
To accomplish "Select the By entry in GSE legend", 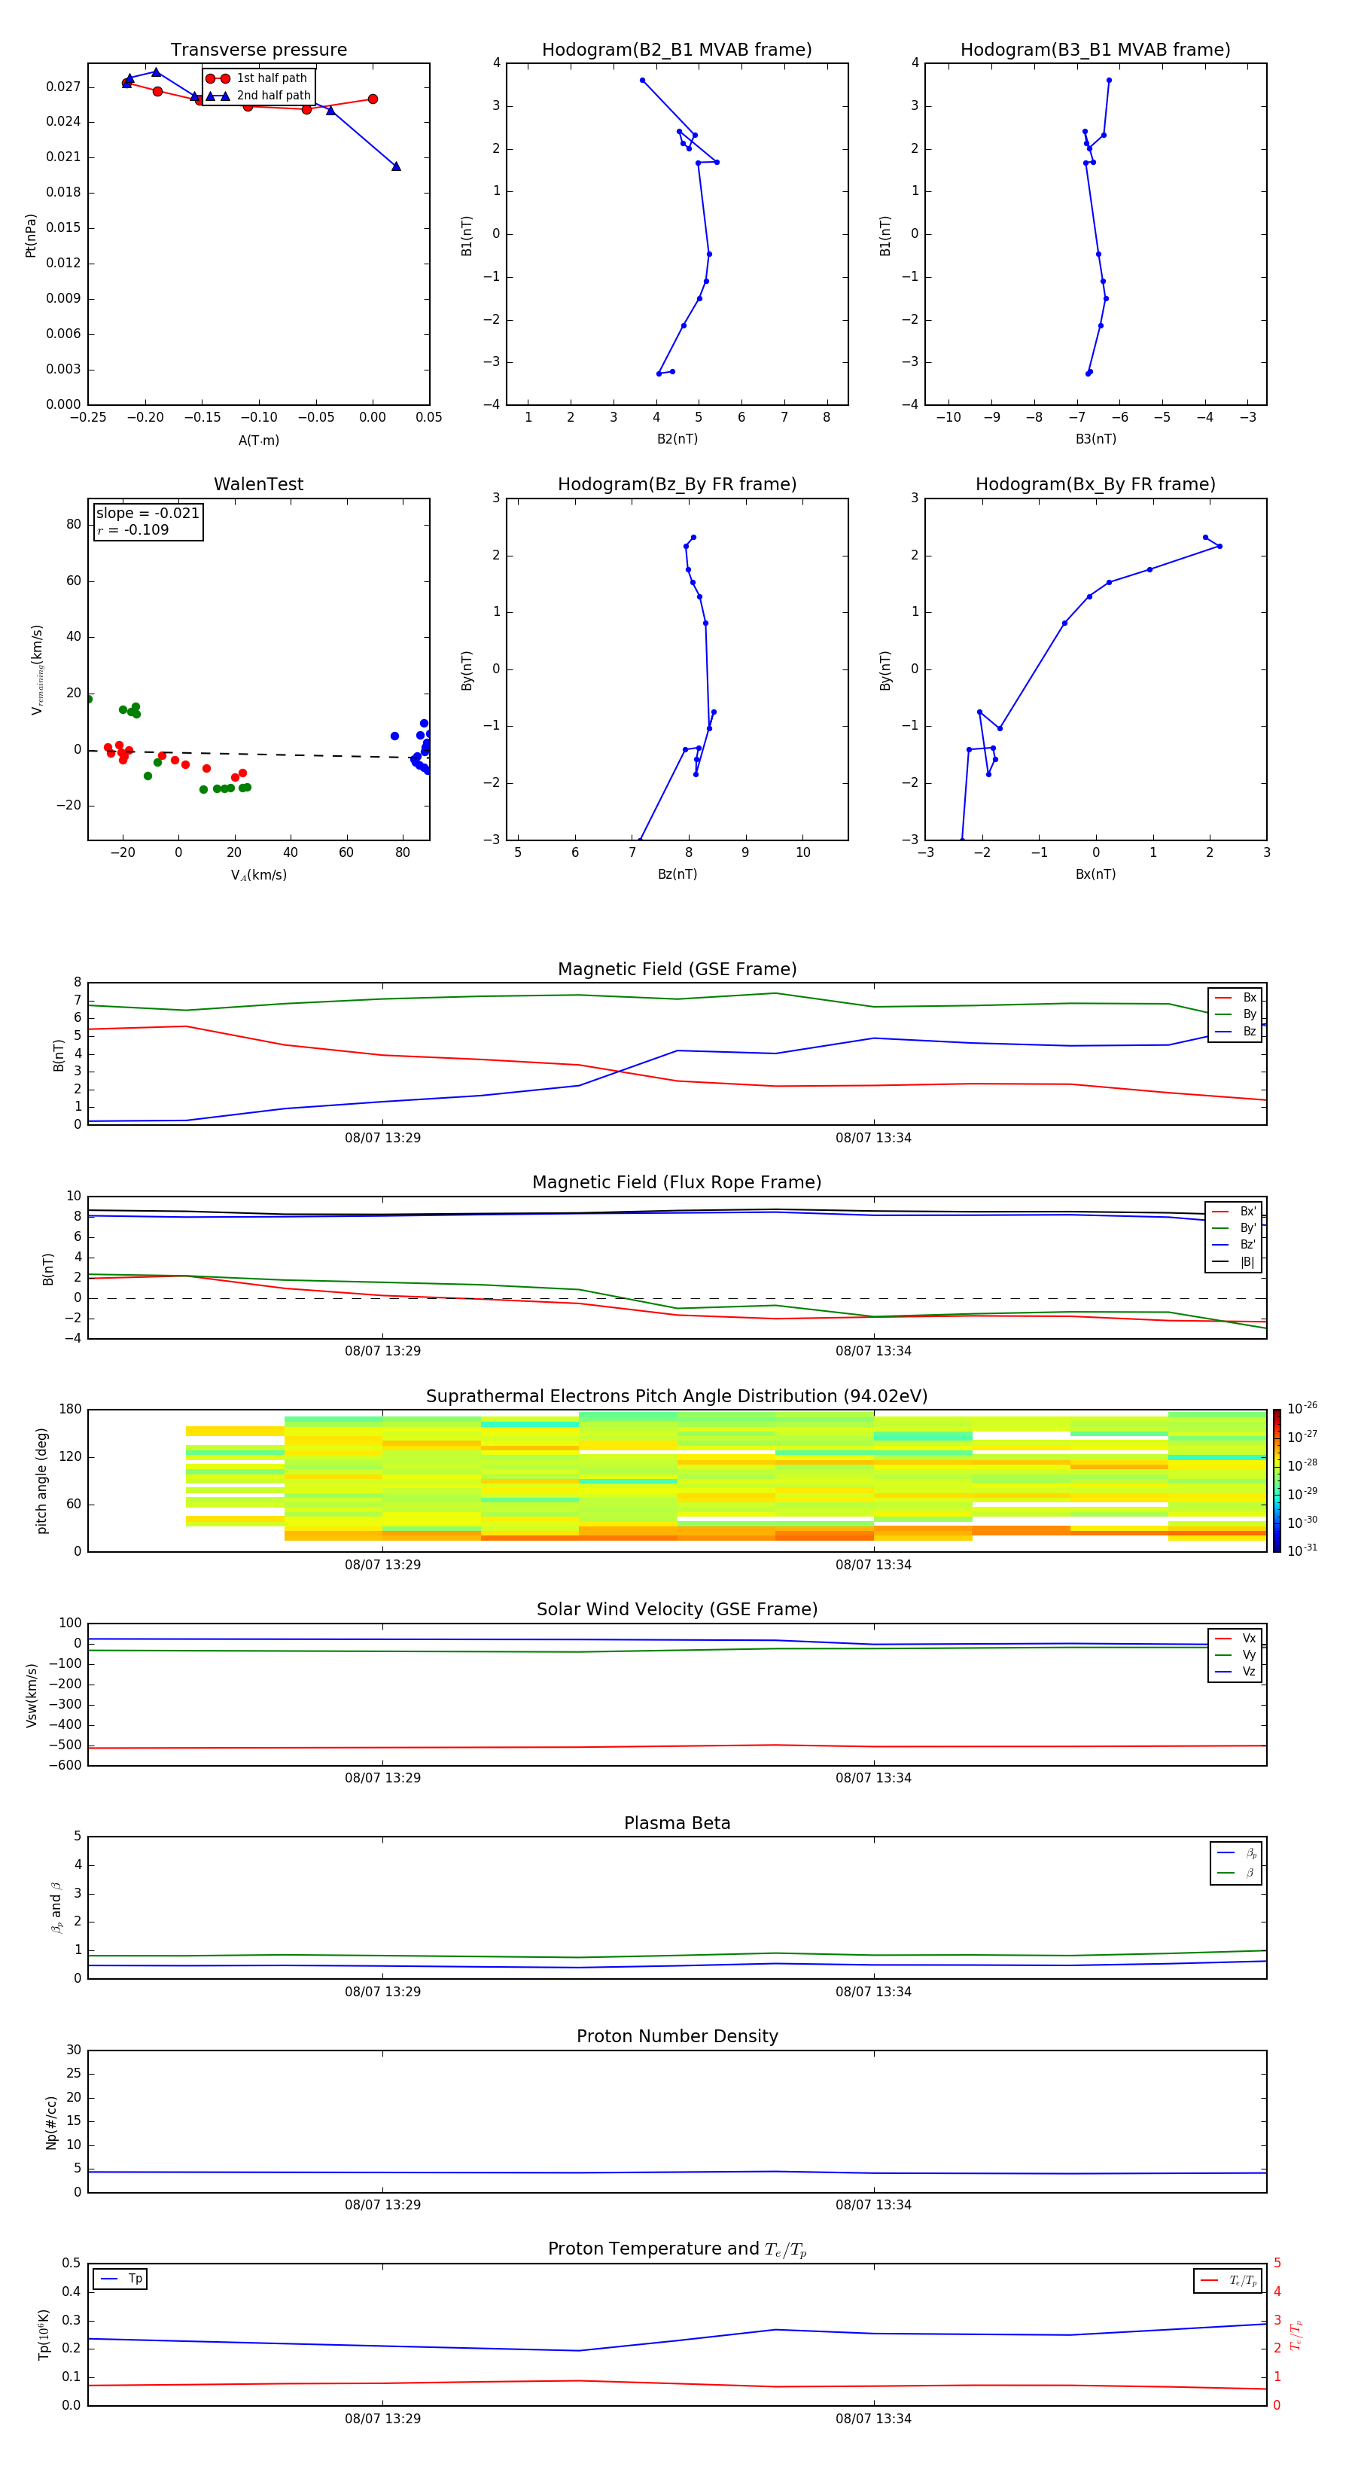I will coord(1235,1015).
